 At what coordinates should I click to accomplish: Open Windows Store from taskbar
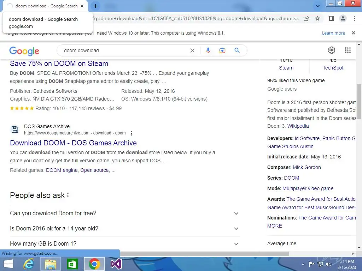point(72,264)
